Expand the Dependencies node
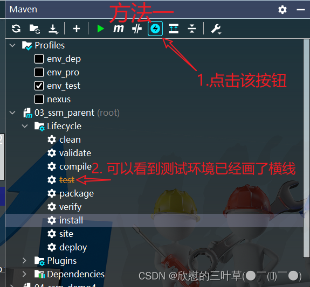Image resolution: width=310 pixels, height=287 pixels. [24, 274]
